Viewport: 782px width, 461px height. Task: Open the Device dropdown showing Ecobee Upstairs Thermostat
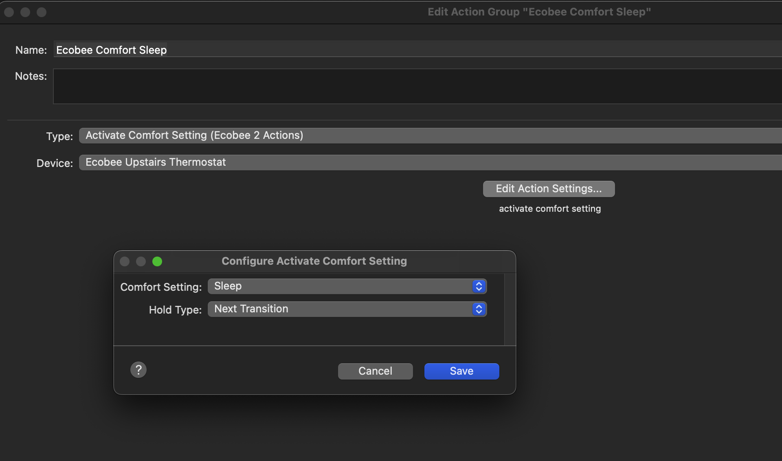[431, 162]
